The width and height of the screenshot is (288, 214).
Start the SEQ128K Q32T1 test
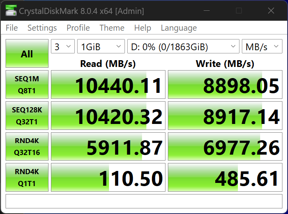click(x=27, y=116)
